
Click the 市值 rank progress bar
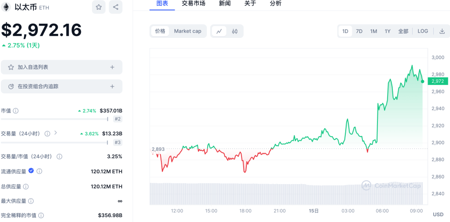55,119
